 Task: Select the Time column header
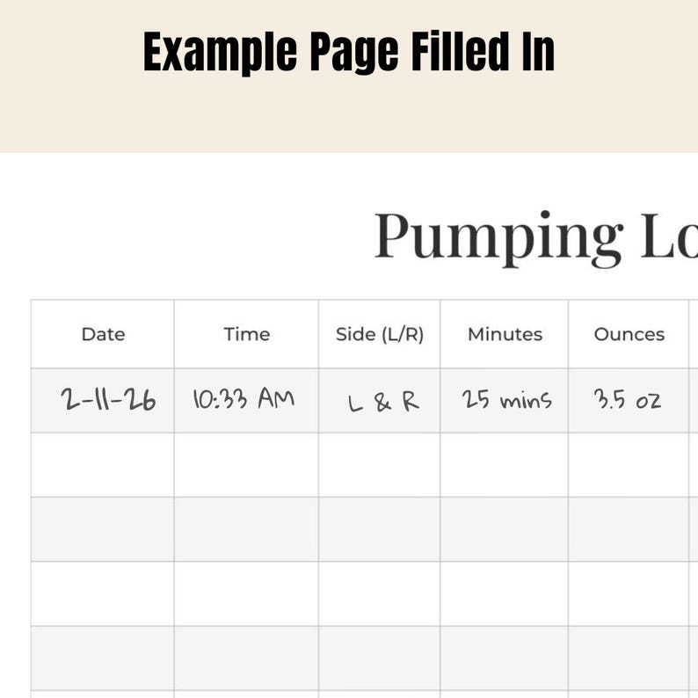pyautogui.click(x=247, y=334)
